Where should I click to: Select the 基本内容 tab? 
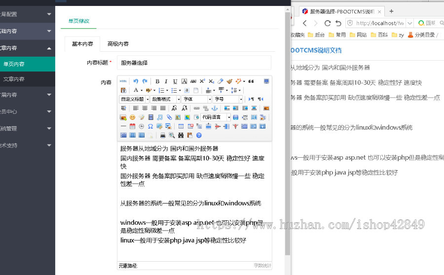click(82, 44)
